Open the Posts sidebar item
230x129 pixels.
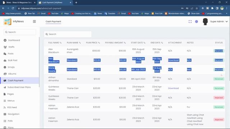coord(9,54)
